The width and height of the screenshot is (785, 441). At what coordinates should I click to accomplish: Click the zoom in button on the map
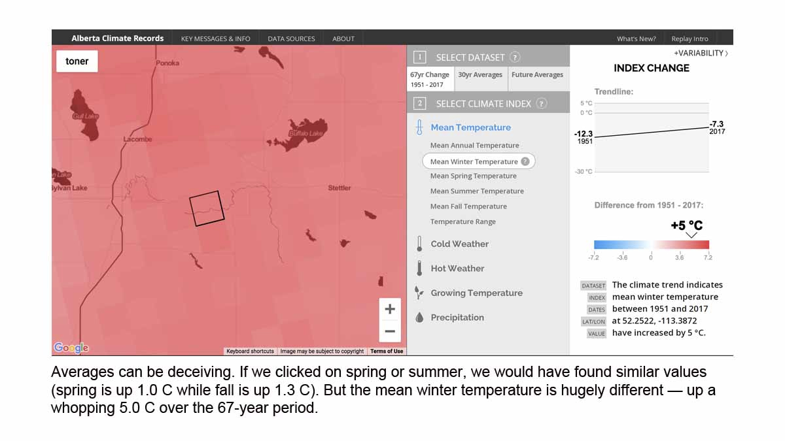(389, 308)
